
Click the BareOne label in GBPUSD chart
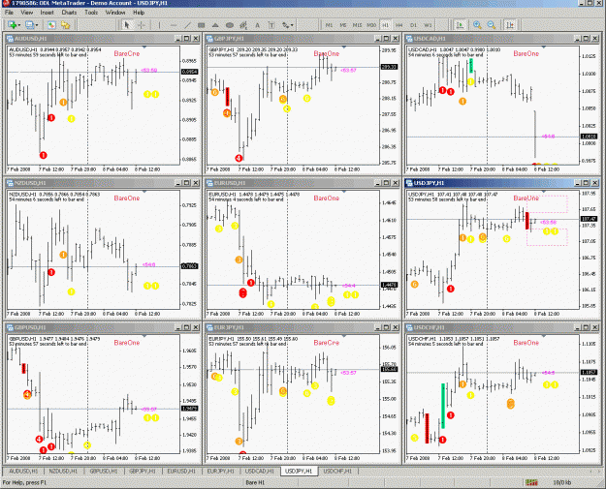pos(127,343)
